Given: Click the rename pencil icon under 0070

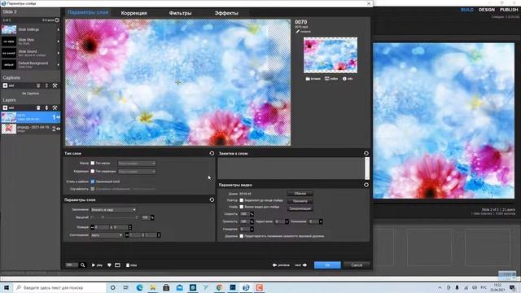Looking at the screenshot, I should click(298, 32).
